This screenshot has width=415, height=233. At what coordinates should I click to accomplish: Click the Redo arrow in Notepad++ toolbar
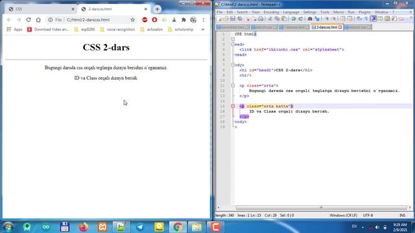pos(300,19)
